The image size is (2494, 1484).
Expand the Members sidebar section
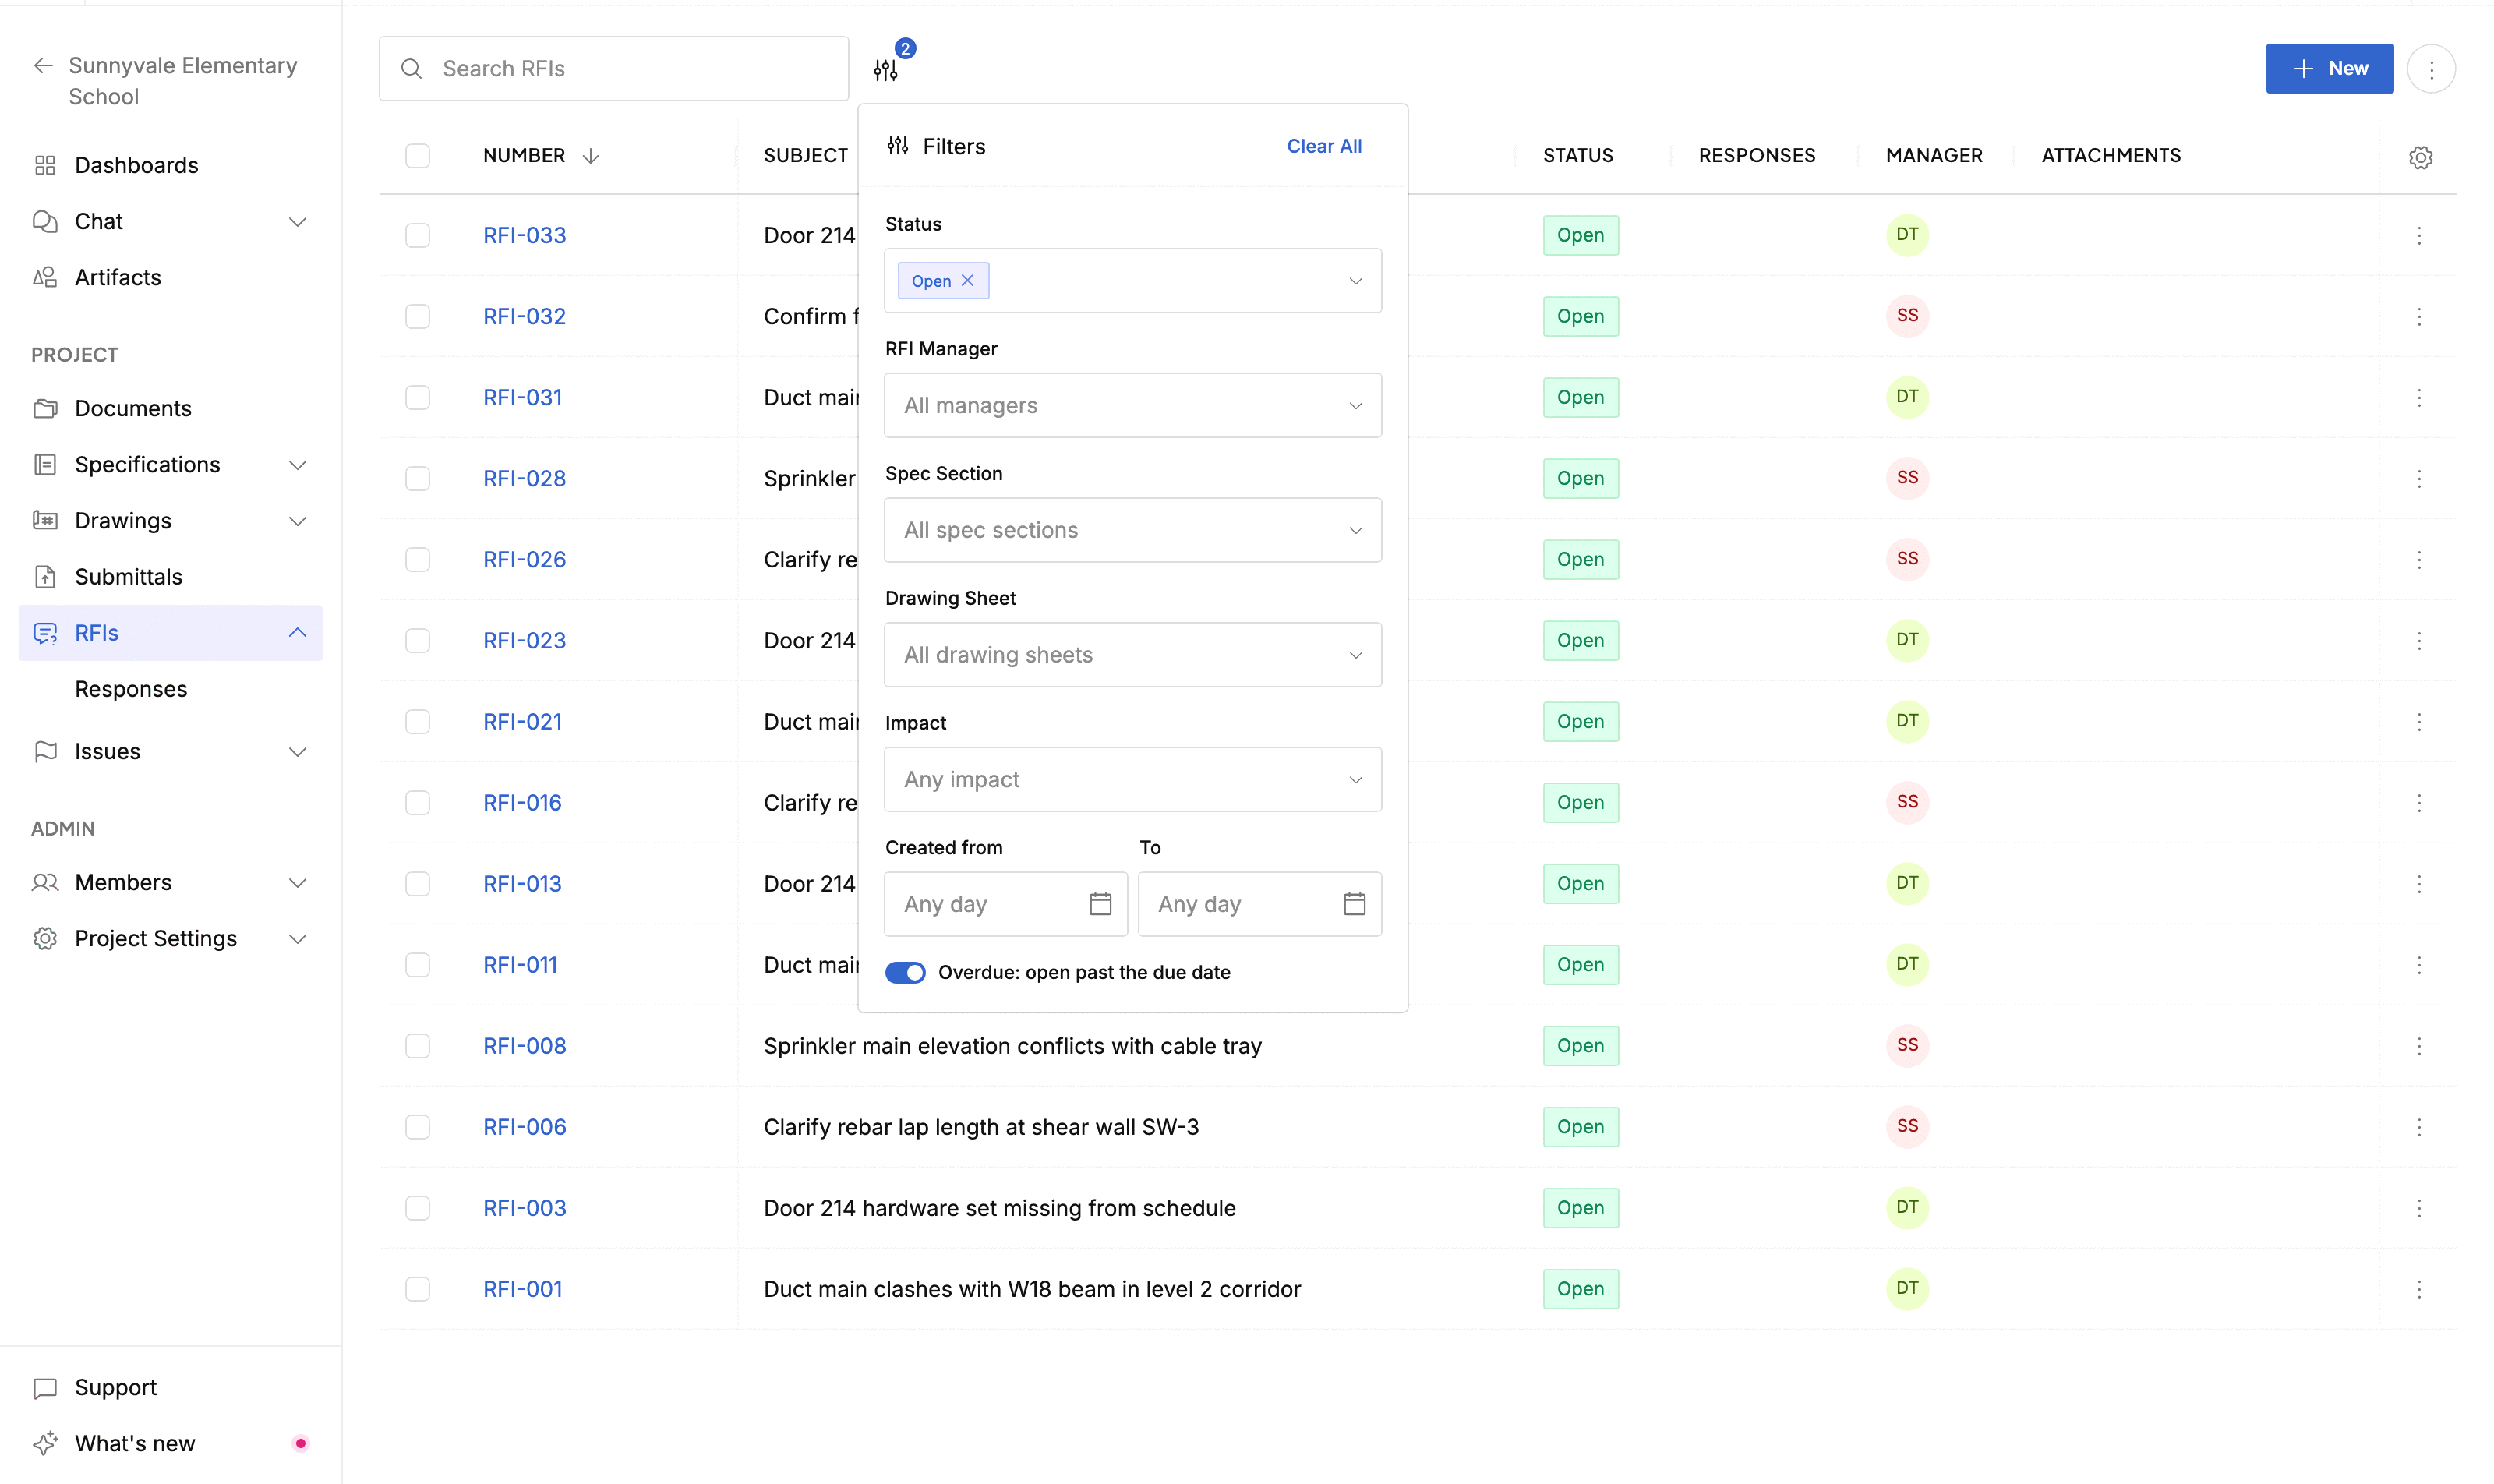[297, 883]
